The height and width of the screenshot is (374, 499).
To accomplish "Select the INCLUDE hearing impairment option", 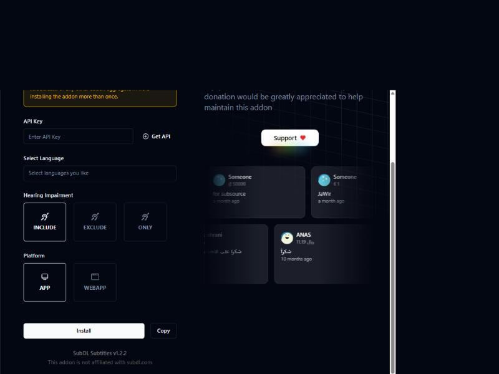I will pos(44,222).
